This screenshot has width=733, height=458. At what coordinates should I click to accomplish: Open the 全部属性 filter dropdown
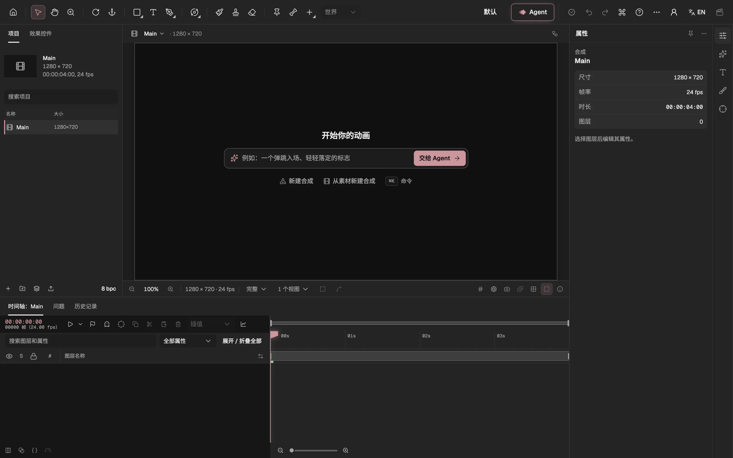(x=188, y=341)
